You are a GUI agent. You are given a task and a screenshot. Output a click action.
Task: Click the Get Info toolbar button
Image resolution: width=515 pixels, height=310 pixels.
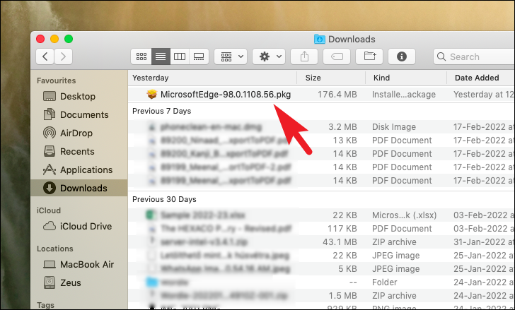(x=402, y=56)
